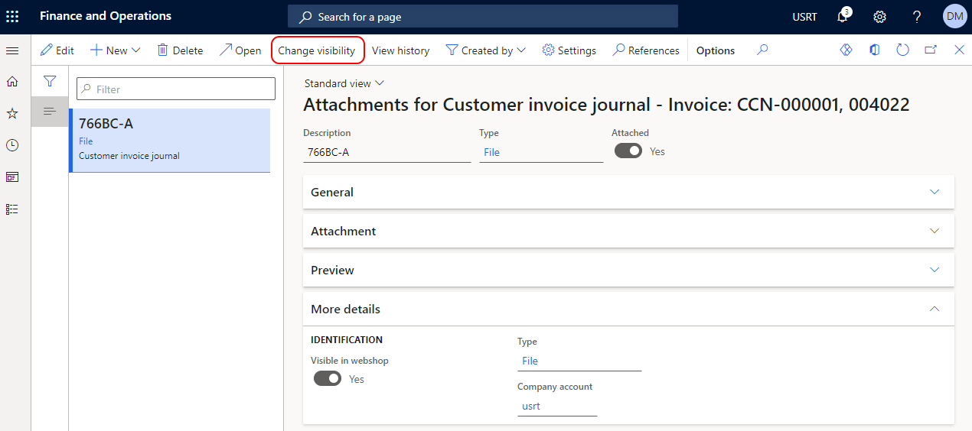The image size is (972, 431).
Task: Open Modules list icon in sidebar
Action: [12, 209]
